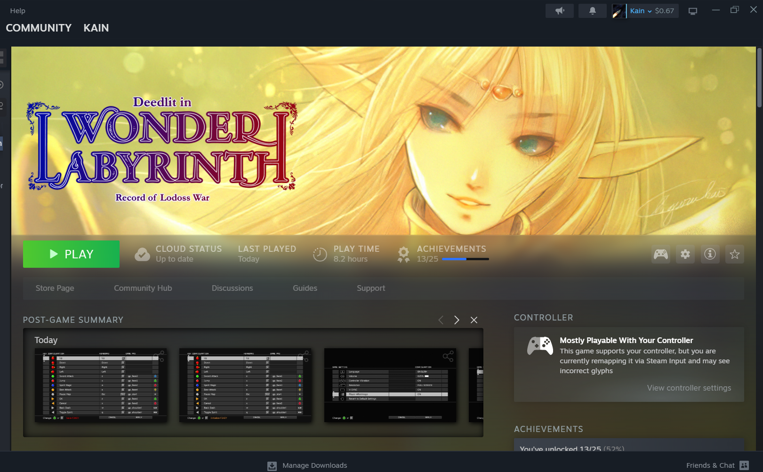Open the controller layout icon
This screenshot has width=763, height=472.
click(x=661, y=255)
